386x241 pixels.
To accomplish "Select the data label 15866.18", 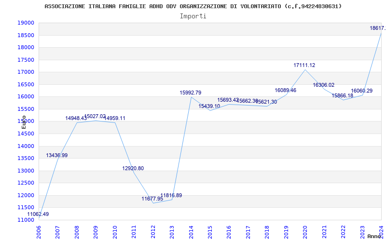I will pyautogui.click(x=342, y=95).
